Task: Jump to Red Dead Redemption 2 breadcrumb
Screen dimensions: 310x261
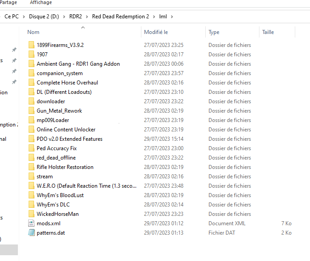Action: pos(120,17)
